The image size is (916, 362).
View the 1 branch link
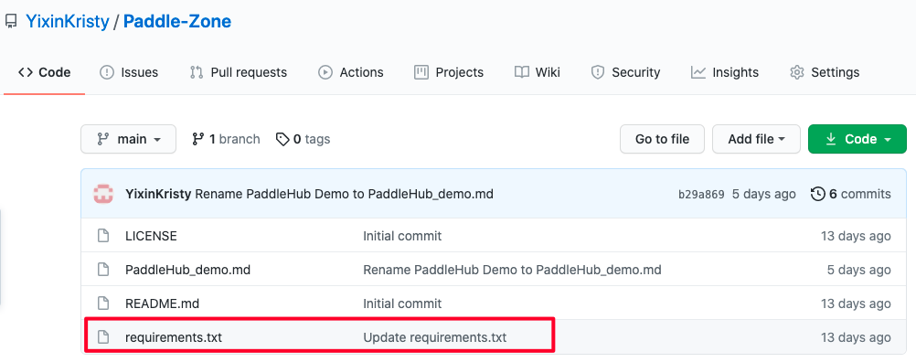click(226, 139)
